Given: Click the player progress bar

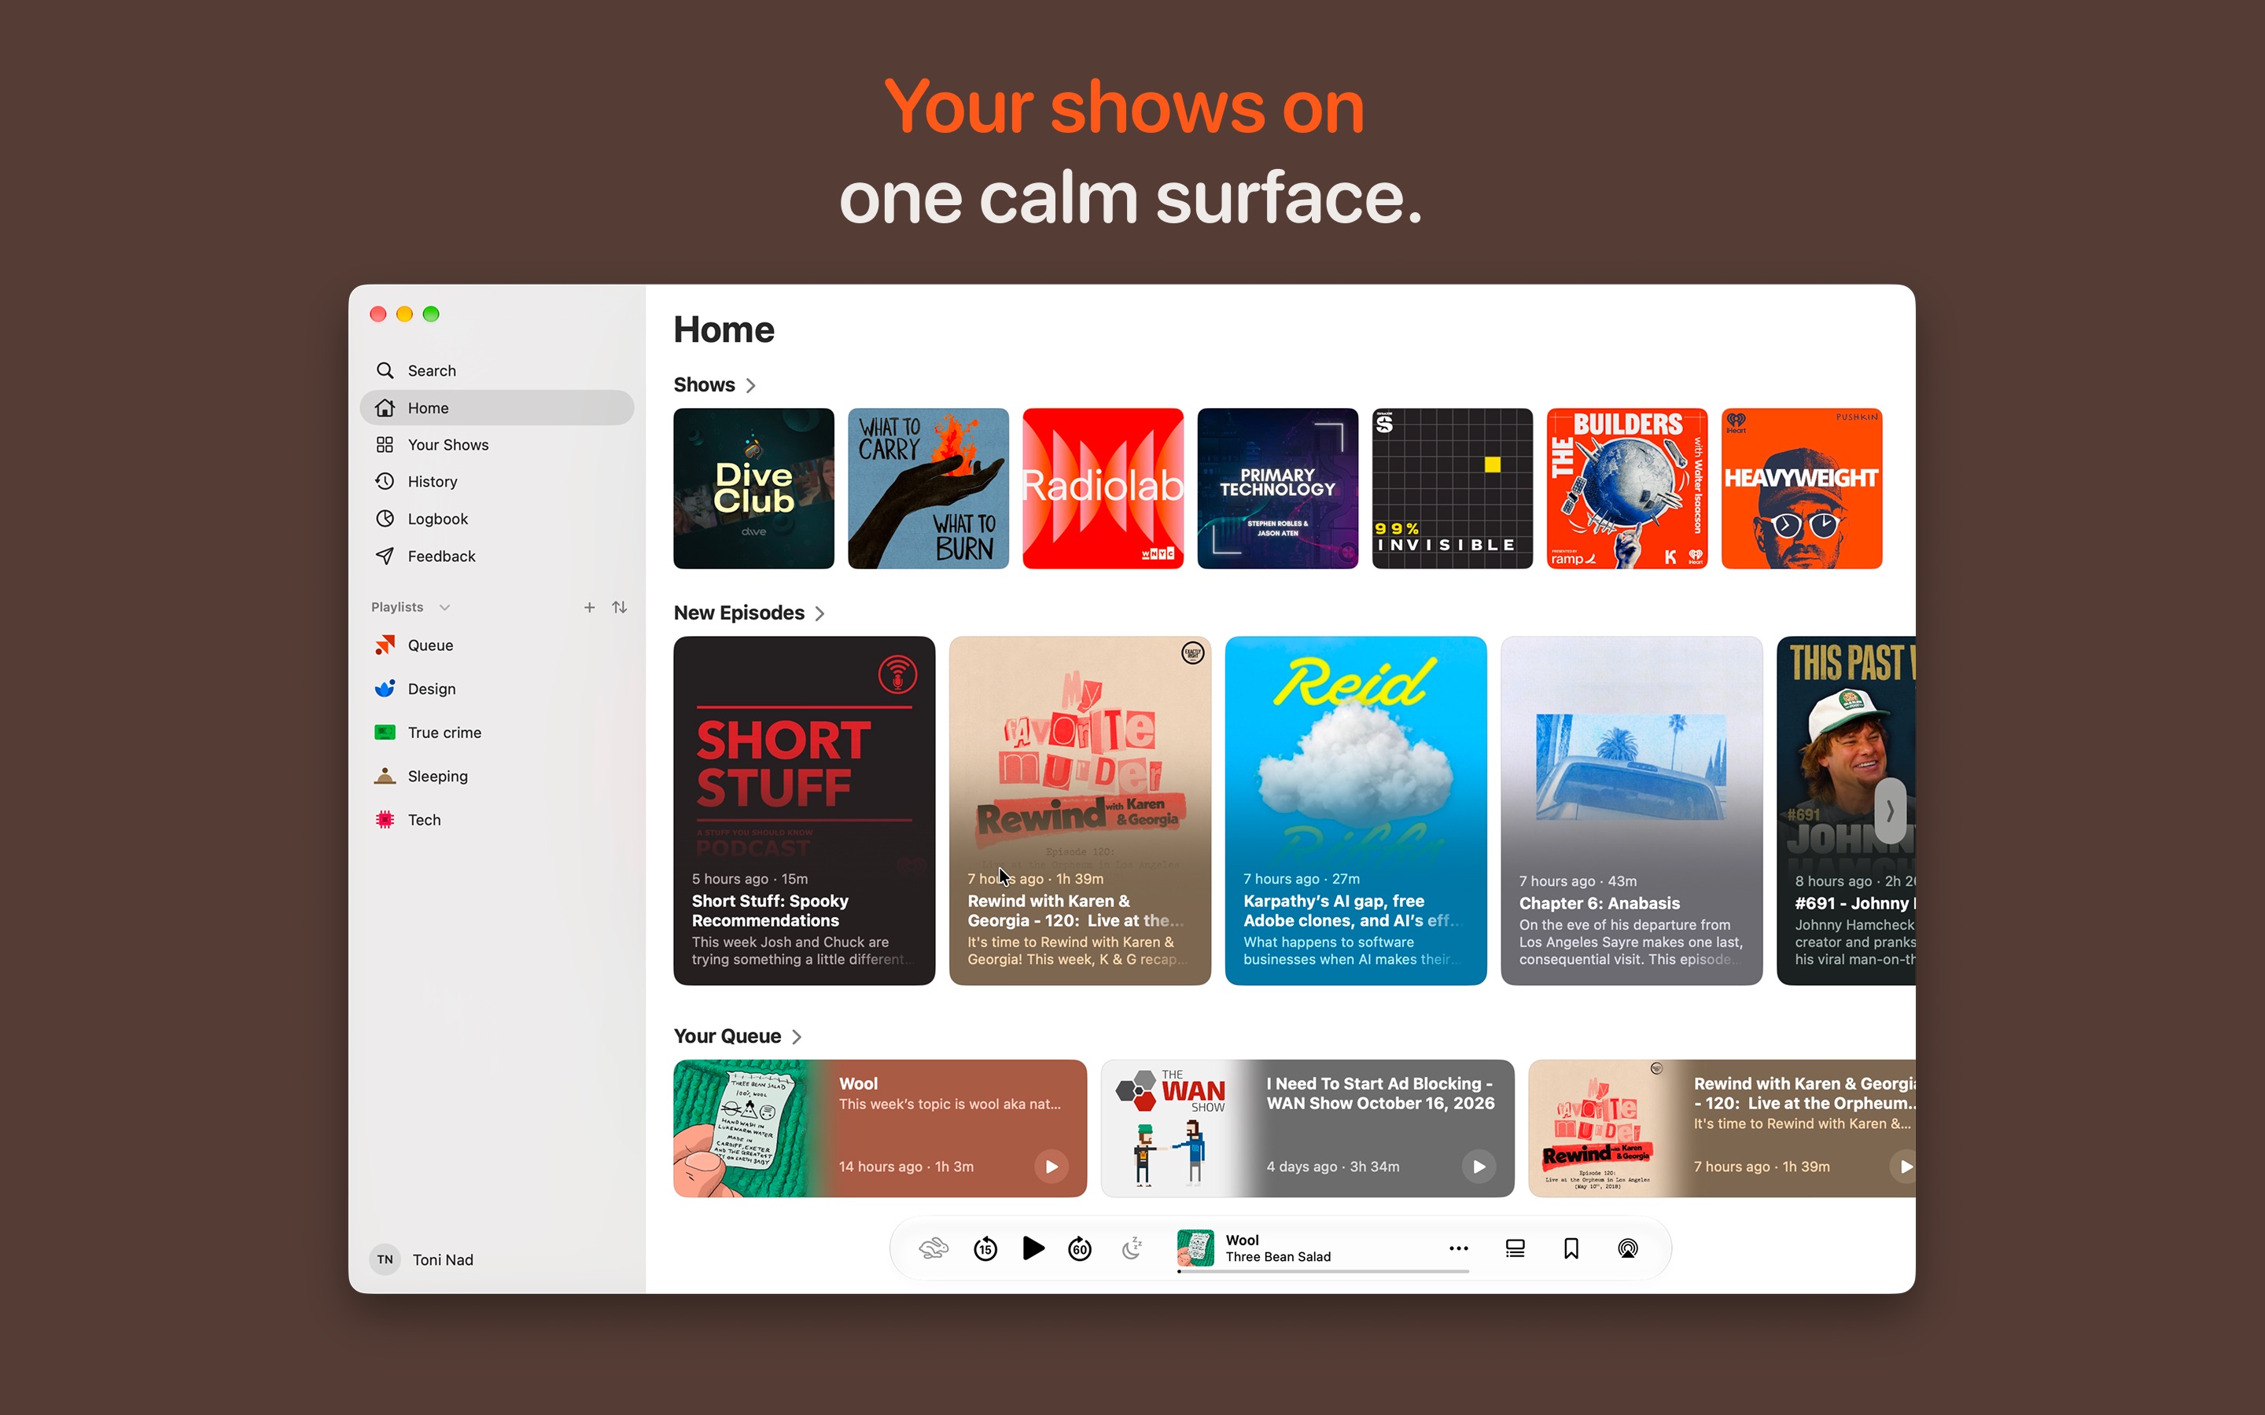Looking at the screenshot, I should pos(1324,1272).
